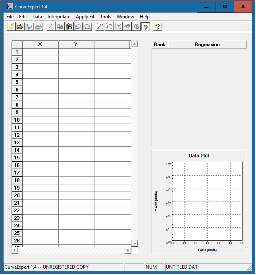
Task: Click the Copy toolbar icon
Action: pos(60,27)
